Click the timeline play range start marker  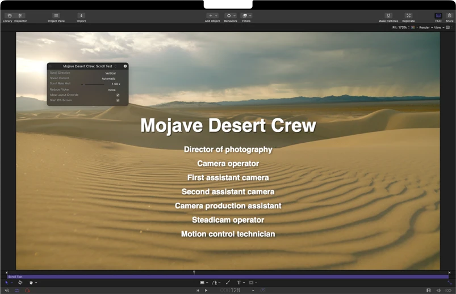pos(6,272)
